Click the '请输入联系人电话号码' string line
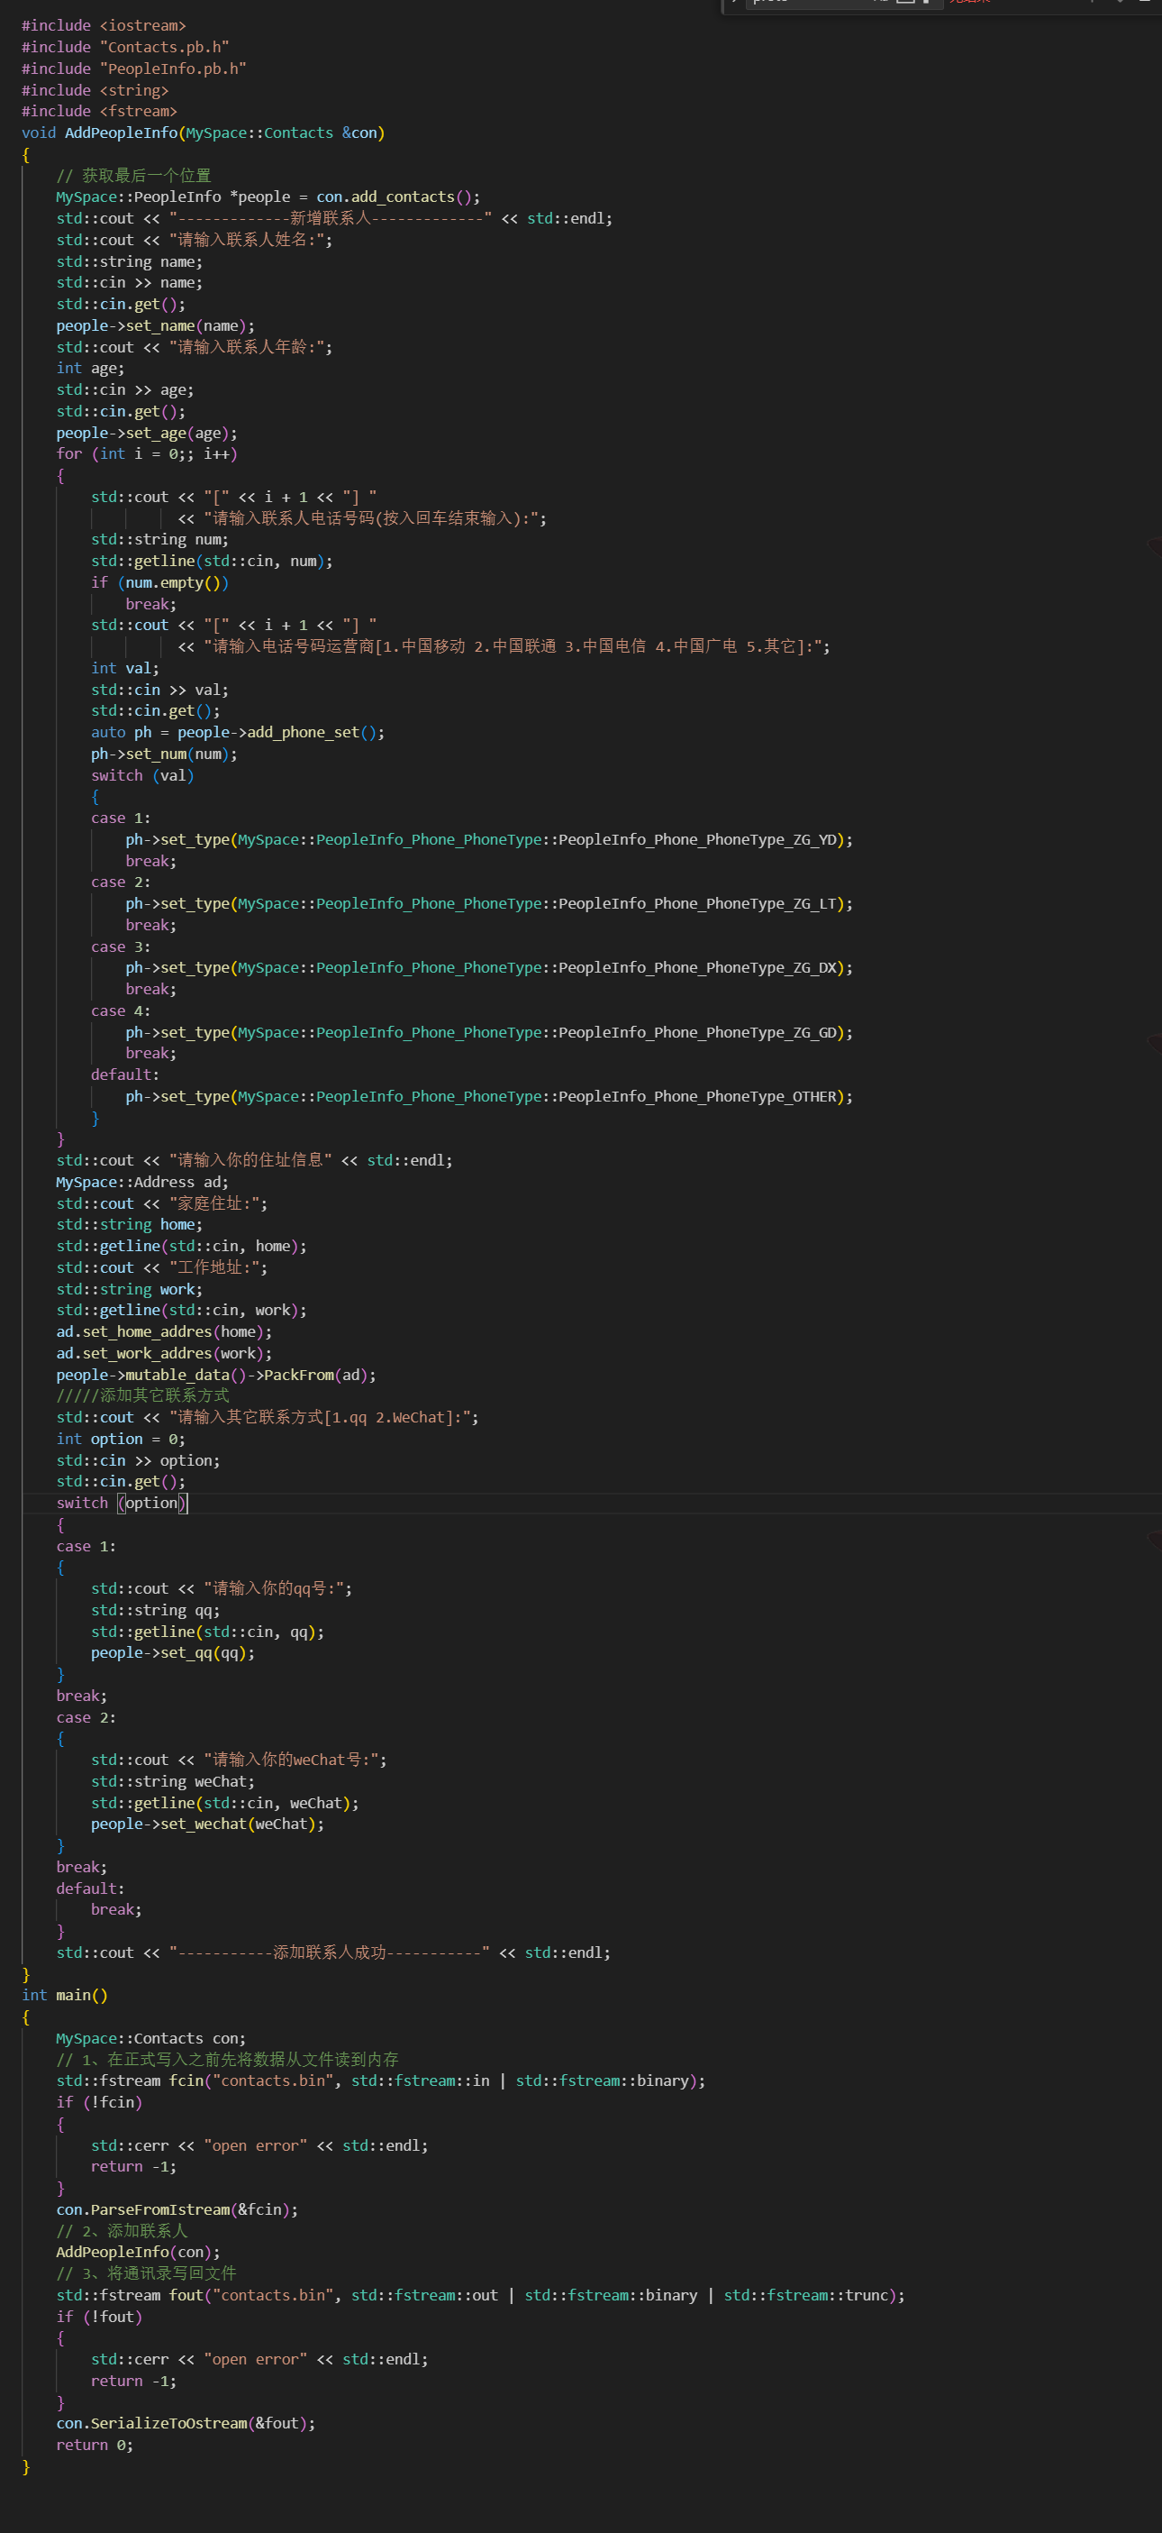 pos(362,518)
